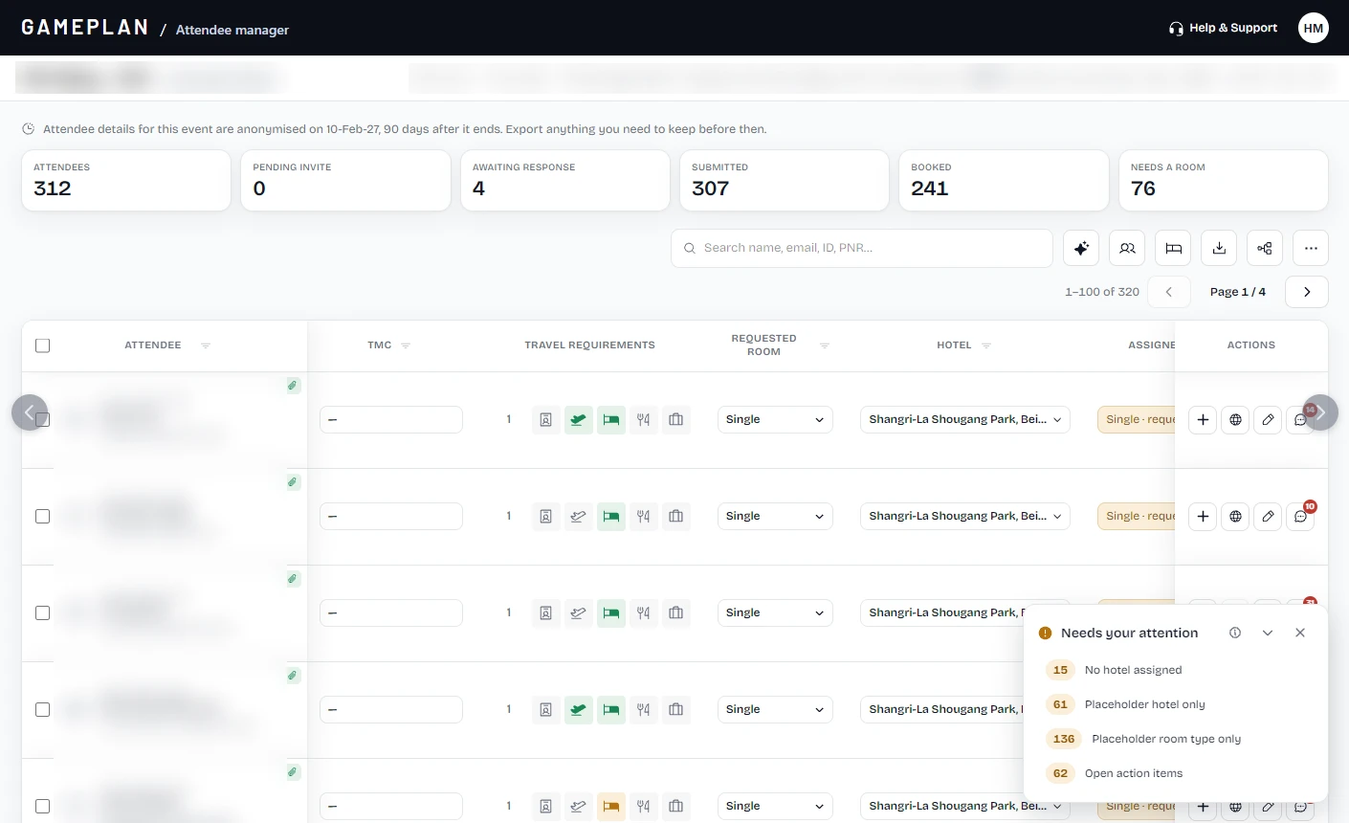Click the round table scroll-right arrow
Screen dimensions: 1349x823
pos(1320,412)
